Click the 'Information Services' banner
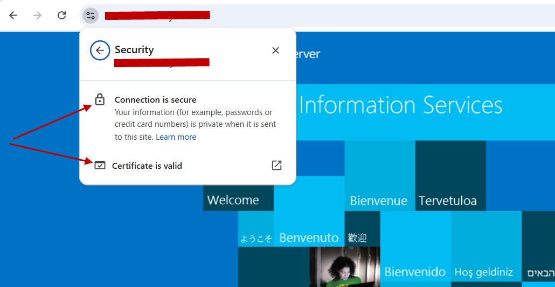This screenshot has width=555, height=287. tap(426, 112)
